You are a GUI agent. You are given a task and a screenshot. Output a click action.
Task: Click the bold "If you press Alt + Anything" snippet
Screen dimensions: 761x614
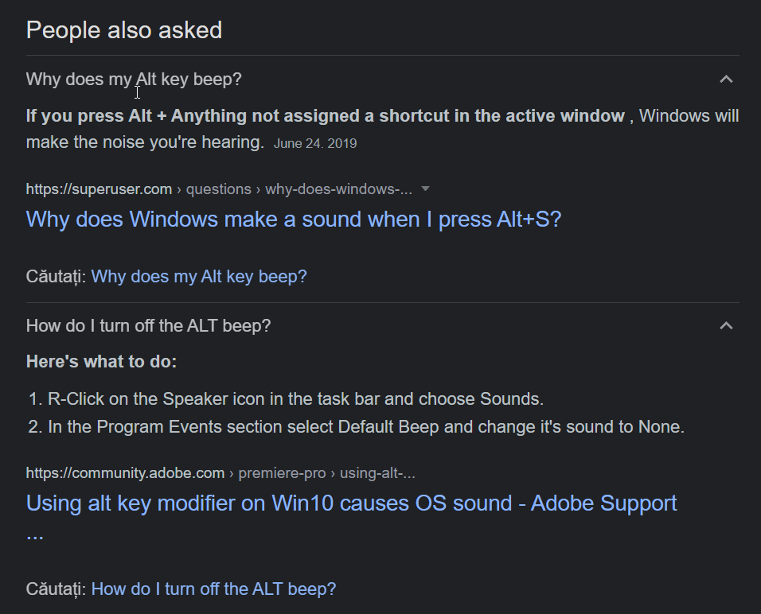click(x=325, y=116)
